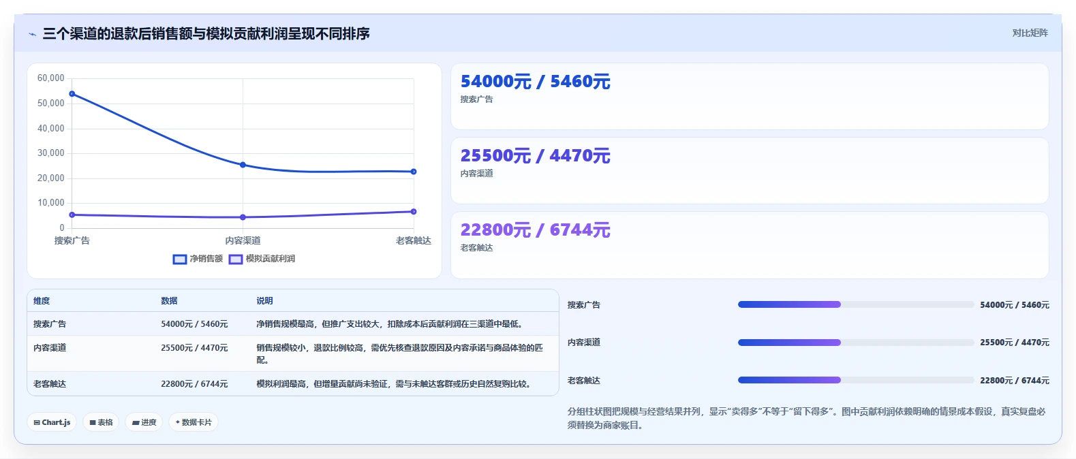The image size is (1076, 459).
Task: Click the Chart.js tag chip
Action: [52, 422]
